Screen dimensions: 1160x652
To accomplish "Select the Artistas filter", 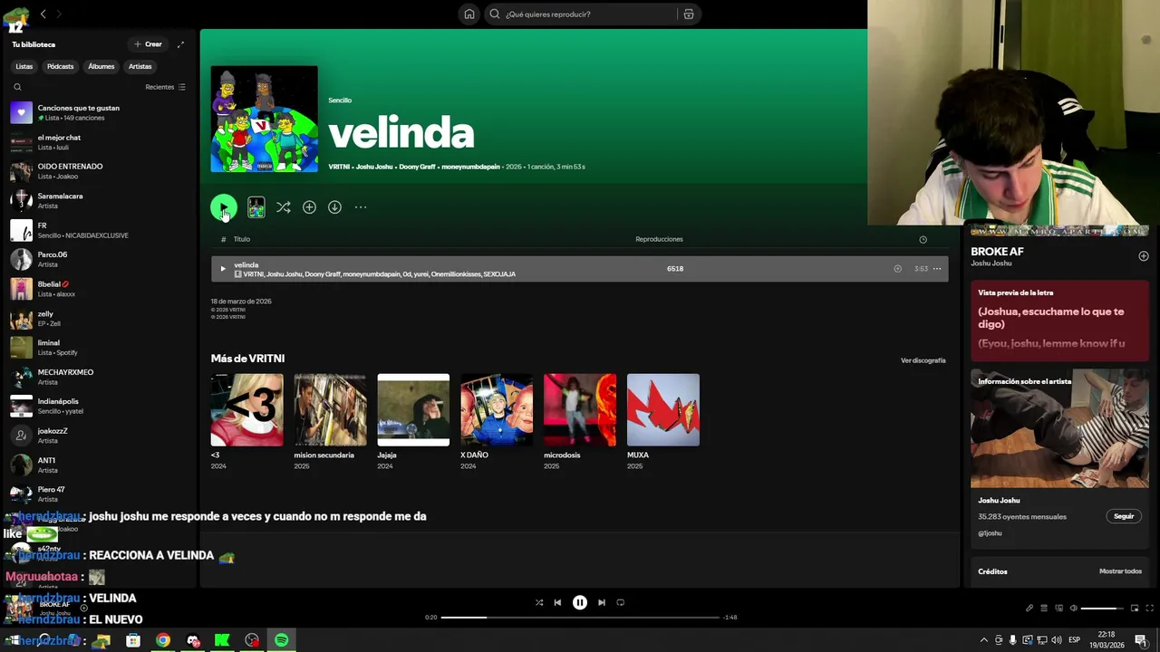I will tap(140, 66).
